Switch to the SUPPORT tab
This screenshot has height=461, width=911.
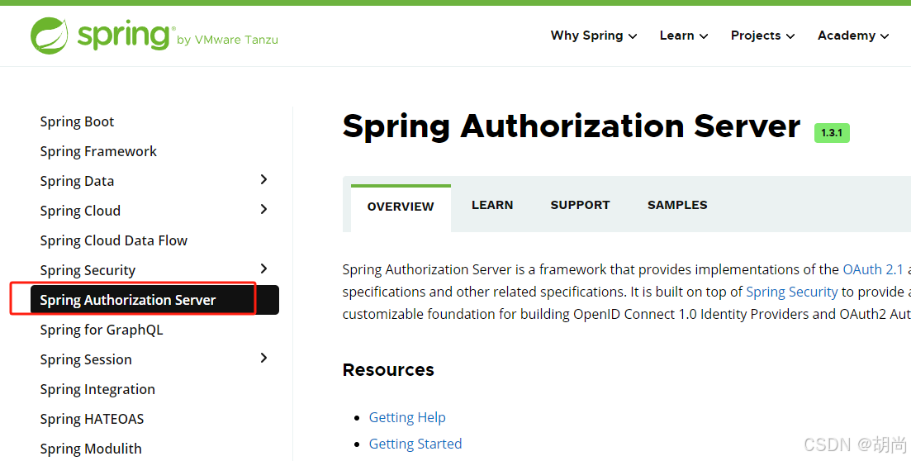(580, 205)
